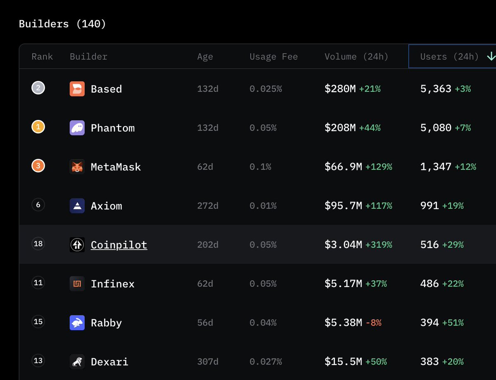Viewport: 496px width, 380px height.
Task: Click the Rabby rabbit logo icon
Action: point(77,323)
